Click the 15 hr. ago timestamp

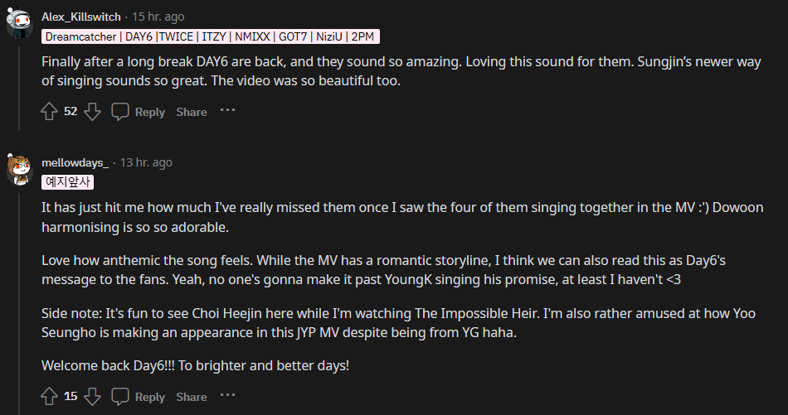tap(158, 17)
